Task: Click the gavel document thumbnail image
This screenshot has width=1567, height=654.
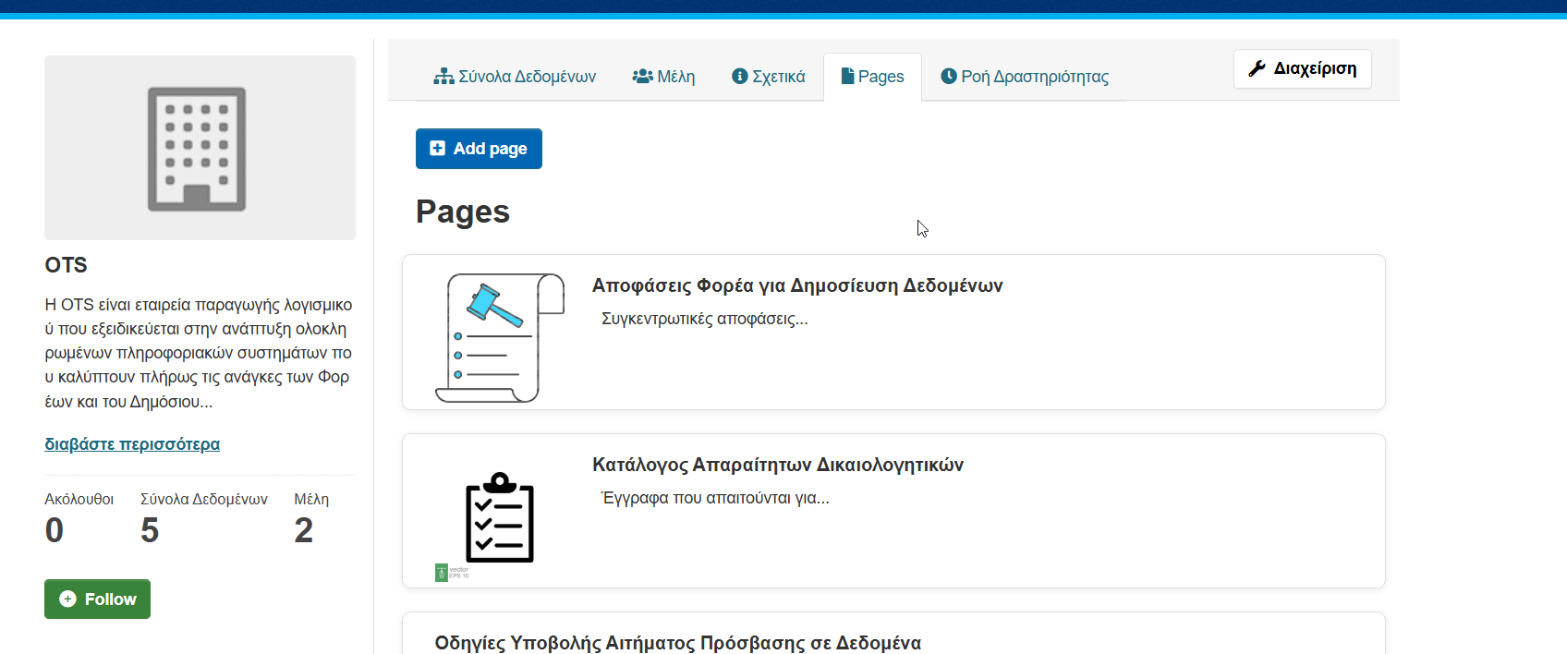Action: tap(499, 337)
